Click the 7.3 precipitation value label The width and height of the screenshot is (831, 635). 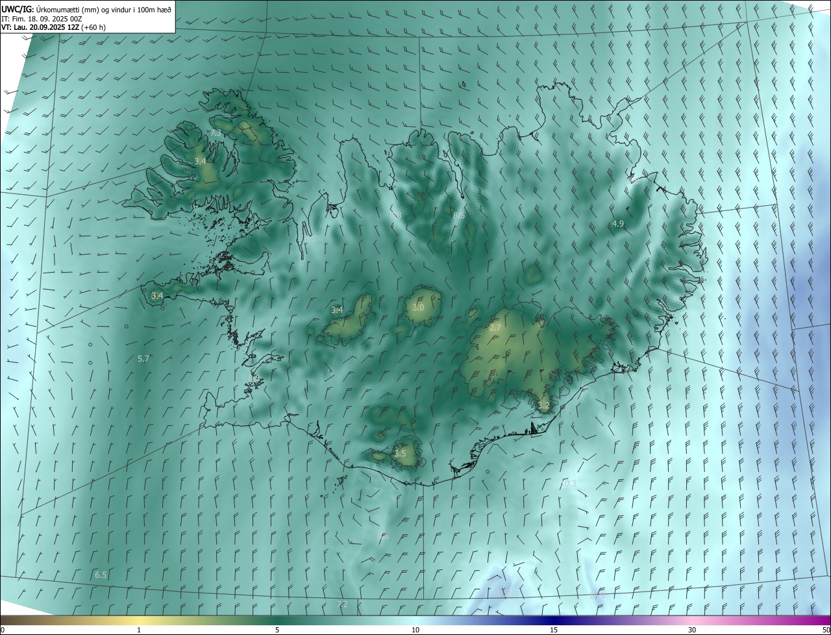pyautogui.click(x=216, y=132)
